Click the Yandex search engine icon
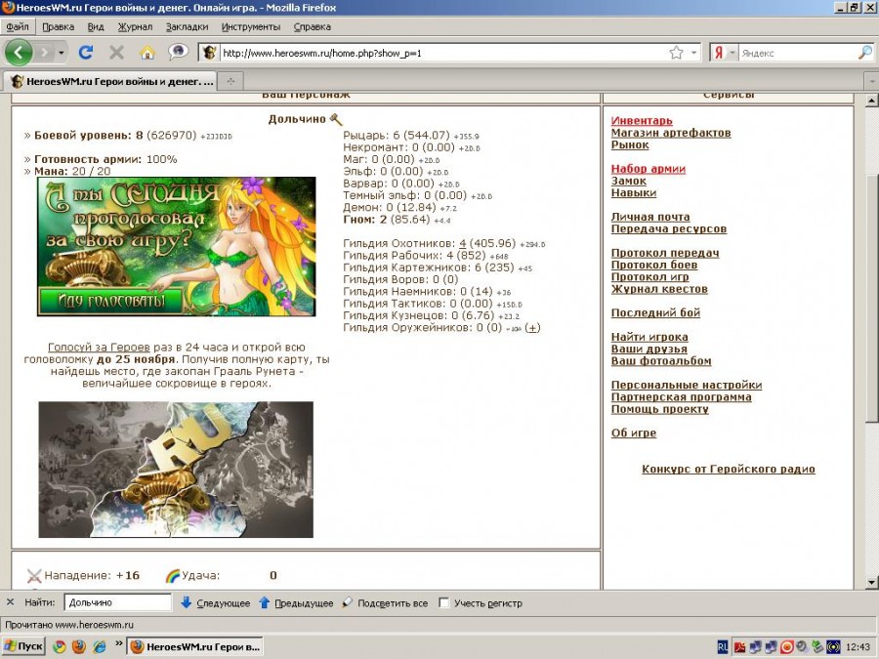Image resolution: width=879 pixels, height=659 pixels. (x=718, y=53)
